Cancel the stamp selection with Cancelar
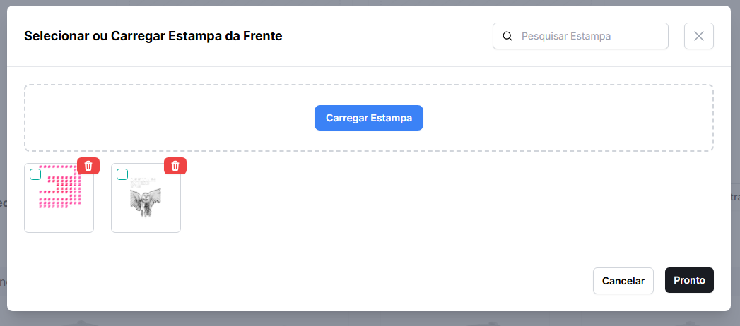The image size is (740, 326). (x=623, y=280)
